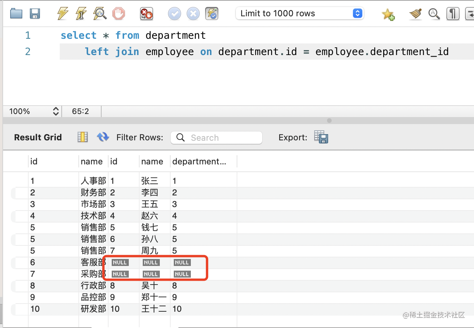
Task: Select the 郑十一 employee cell
Action: click(x=154, y=297)
